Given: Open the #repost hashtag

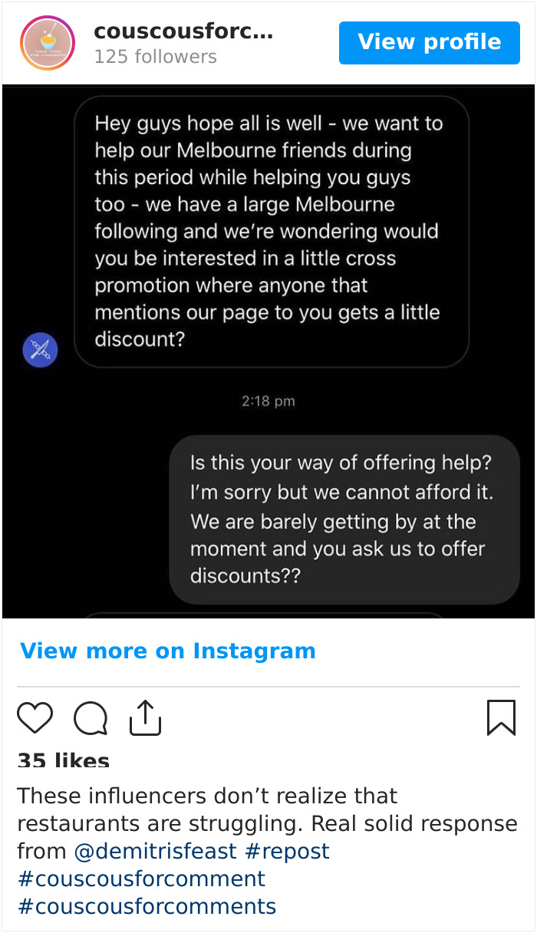Looking at the screenshot, I should 291,850.
